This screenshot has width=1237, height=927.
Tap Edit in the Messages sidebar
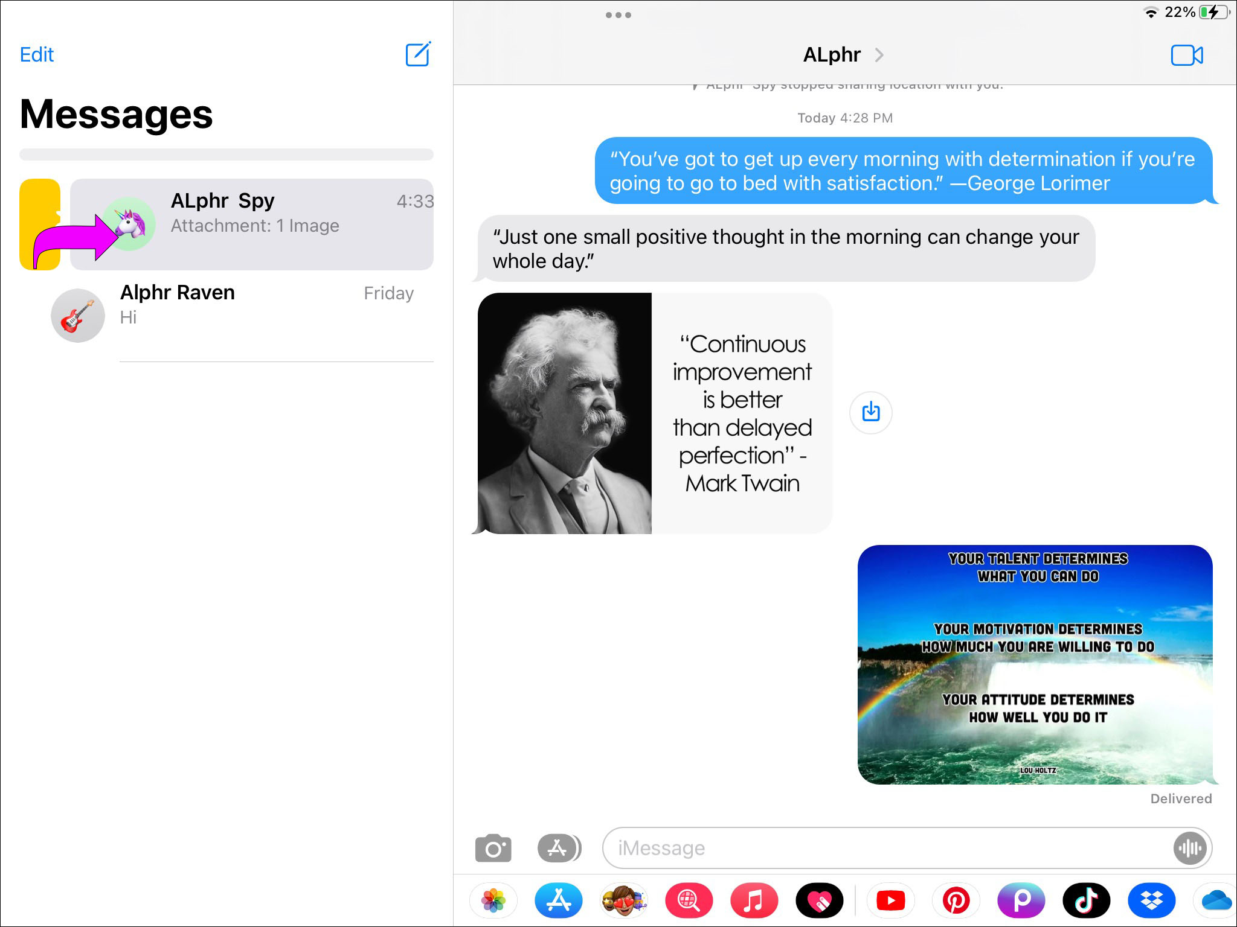tap(37, 55)
